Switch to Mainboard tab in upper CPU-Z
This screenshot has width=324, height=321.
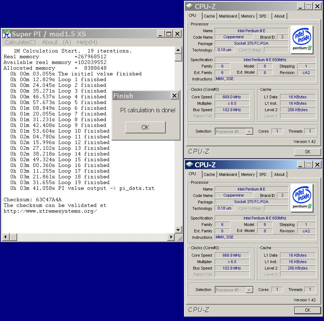tap(228, 16)
